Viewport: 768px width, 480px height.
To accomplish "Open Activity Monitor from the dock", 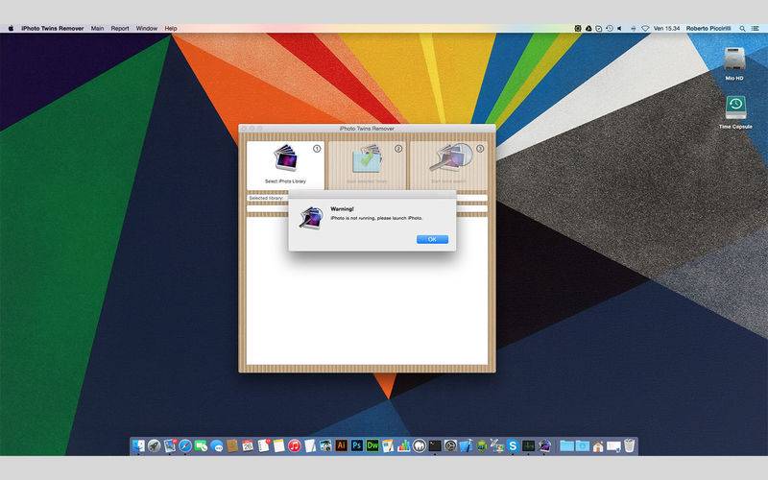I will (x=529, y=445).
